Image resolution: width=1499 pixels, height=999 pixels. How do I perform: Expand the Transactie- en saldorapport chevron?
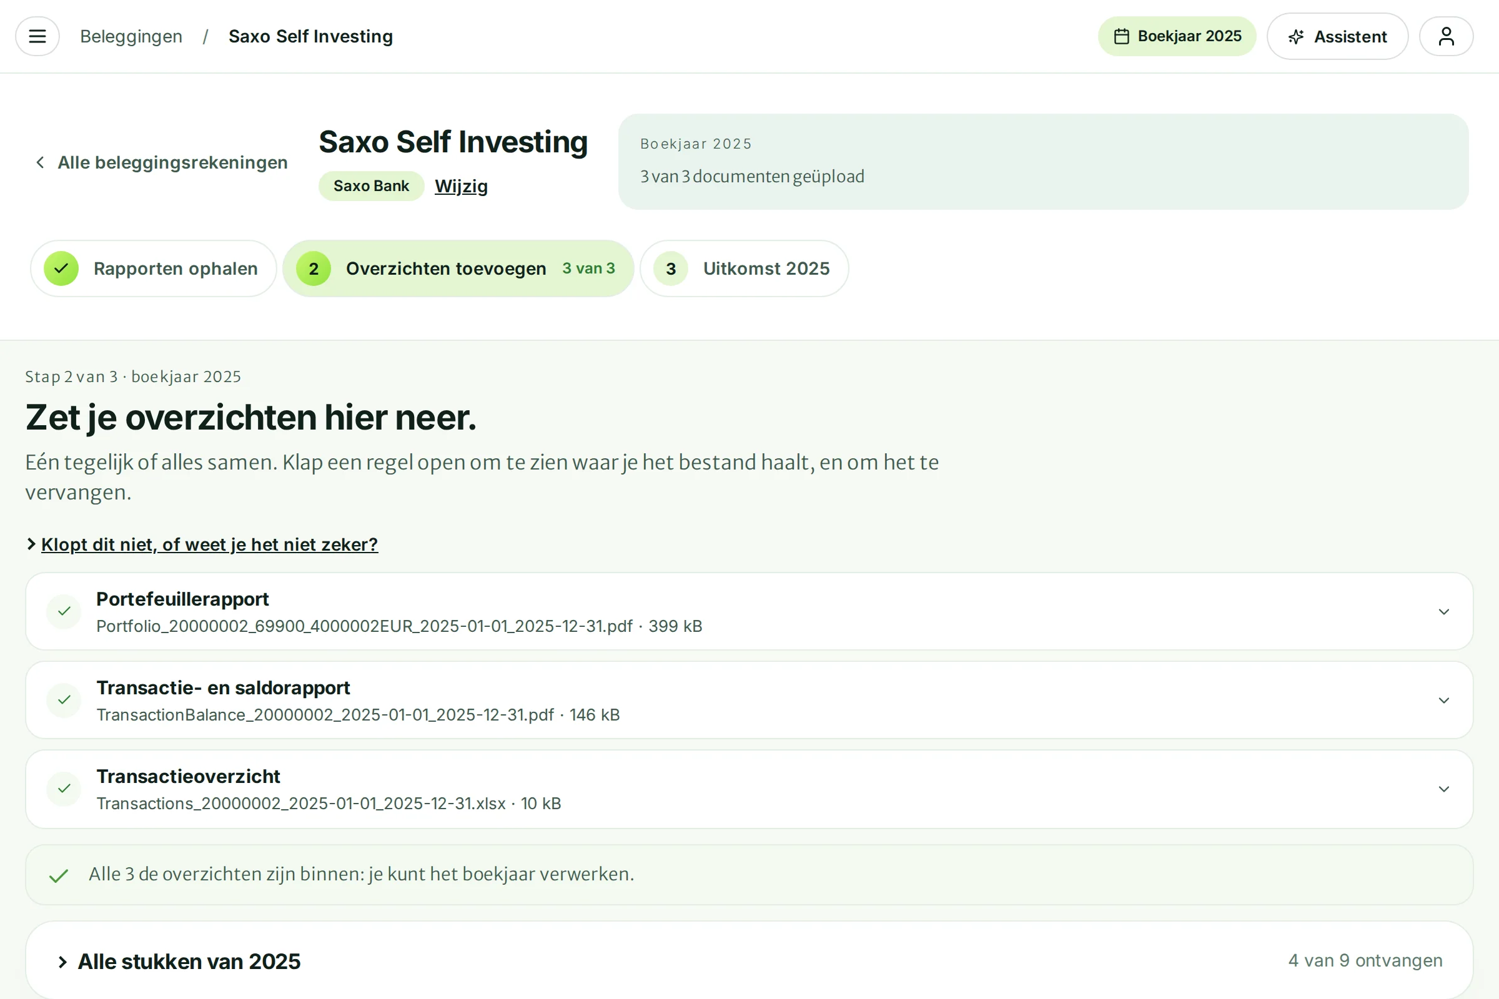point(1443,700)
